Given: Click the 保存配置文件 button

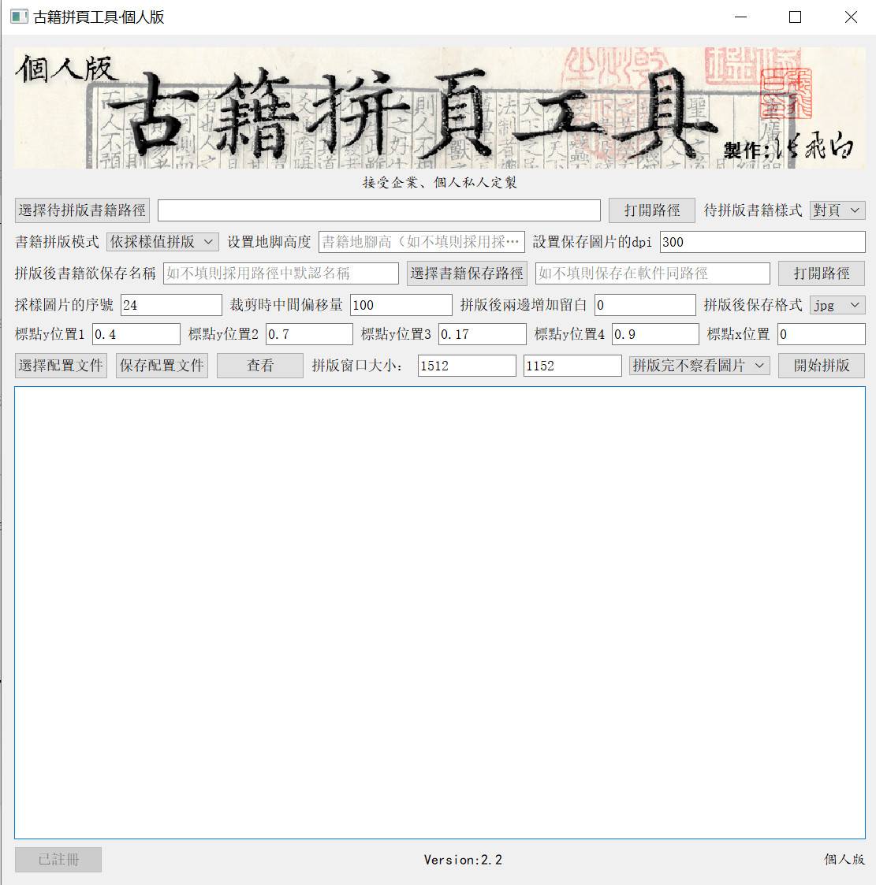Looking at the screenshot, I should (162, 365).
